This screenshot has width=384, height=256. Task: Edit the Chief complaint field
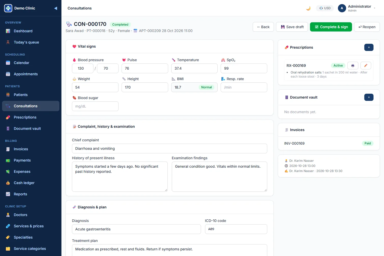169,148
